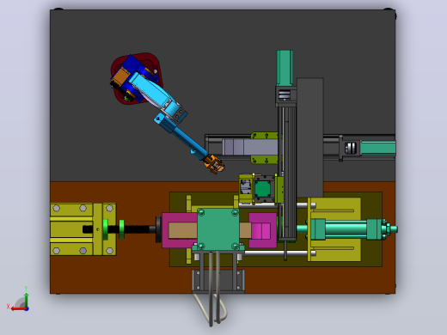Viewport: 447px width, 335px height.
Task: Select the teal hydraulic cylinder body
Action: tap(346, 229)
